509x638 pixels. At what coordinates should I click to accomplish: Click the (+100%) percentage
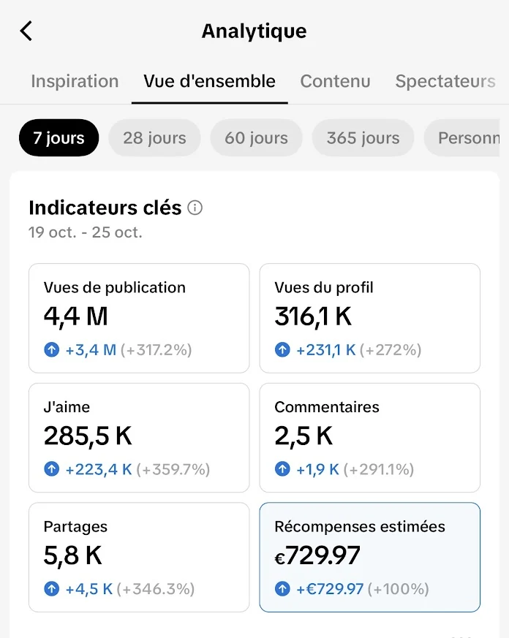click(x=399, y=589)
